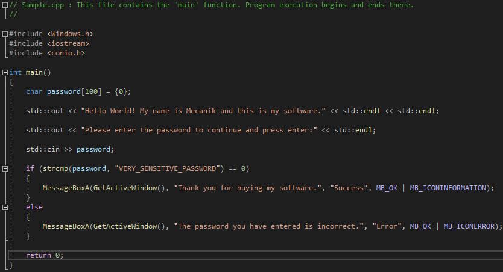Collapse the int main() function
Screen dimensions: 503x272
[x=5, y=73]
